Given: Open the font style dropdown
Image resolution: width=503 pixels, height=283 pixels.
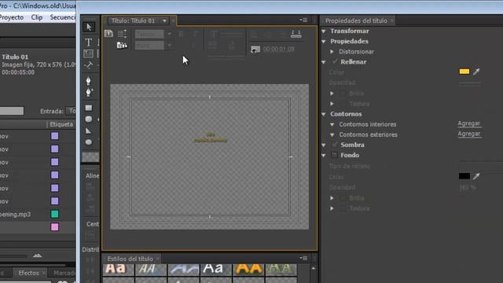Looking at the screenshot, I should tap(170, 46).
